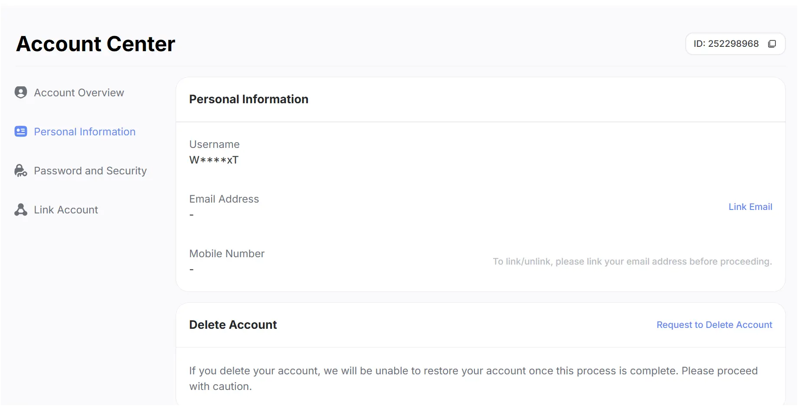Click the Mobile Number field label
Image resolution: width=798 pixels, height=406 pixels.
[x=227, y=254]
